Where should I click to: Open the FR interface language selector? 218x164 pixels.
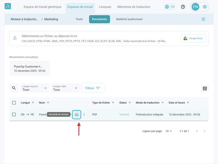[x=170, y=7]
